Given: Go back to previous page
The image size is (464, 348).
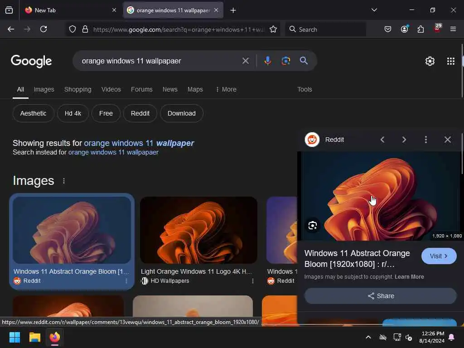Looking at the screenshot, I should [x=11, y=29].
